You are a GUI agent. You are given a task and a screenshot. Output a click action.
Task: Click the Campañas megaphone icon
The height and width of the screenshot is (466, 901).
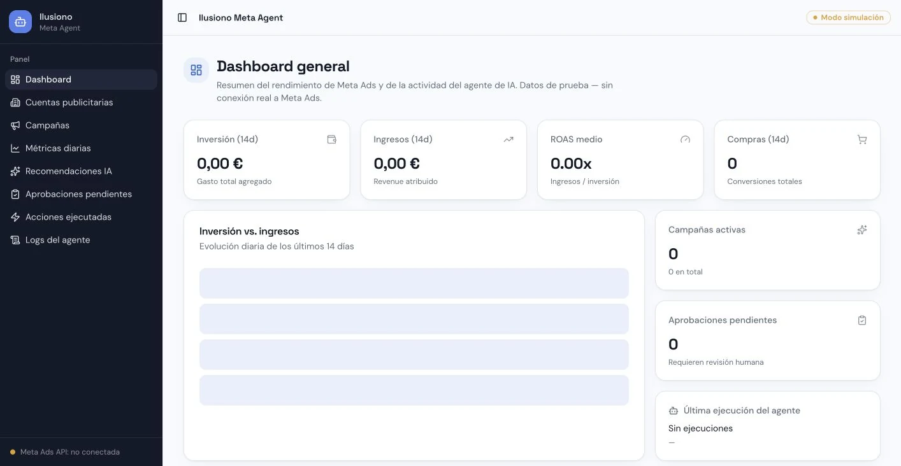coord(15,125)
